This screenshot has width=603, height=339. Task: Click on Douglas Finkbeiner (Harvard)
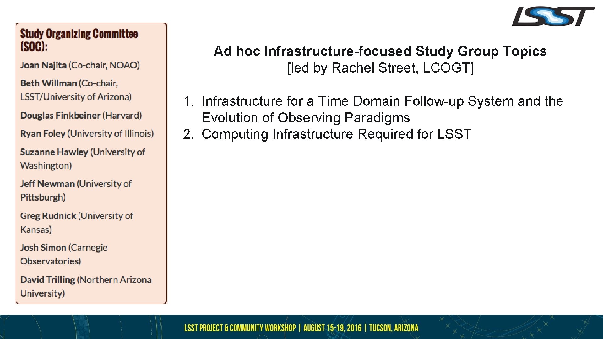pos(81,116)
